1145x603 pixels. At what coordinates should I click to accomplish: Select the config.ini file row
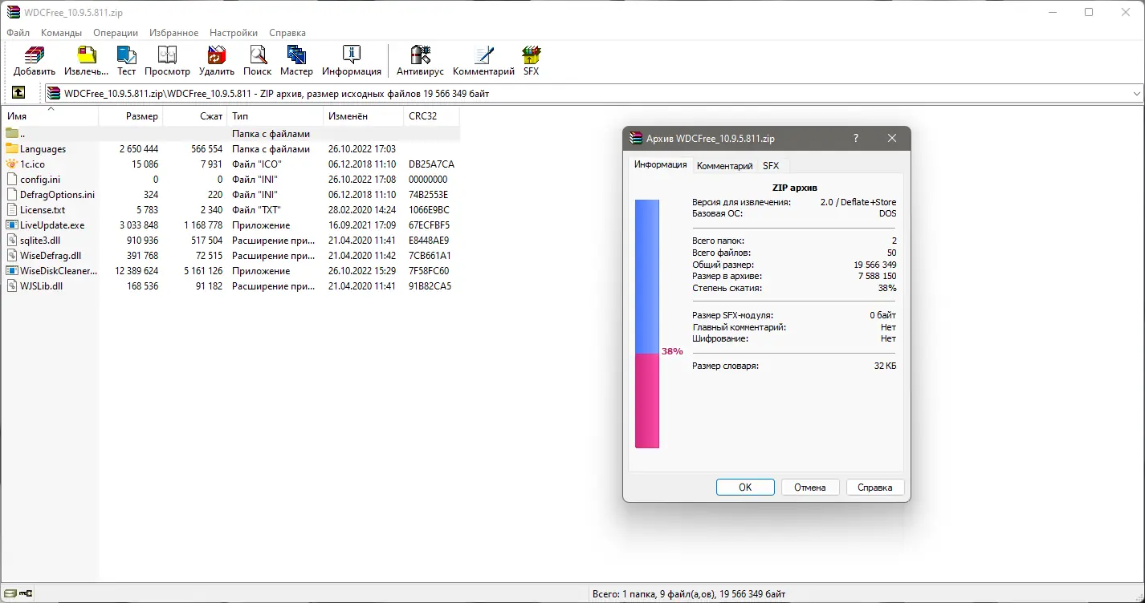pos(231,180)
